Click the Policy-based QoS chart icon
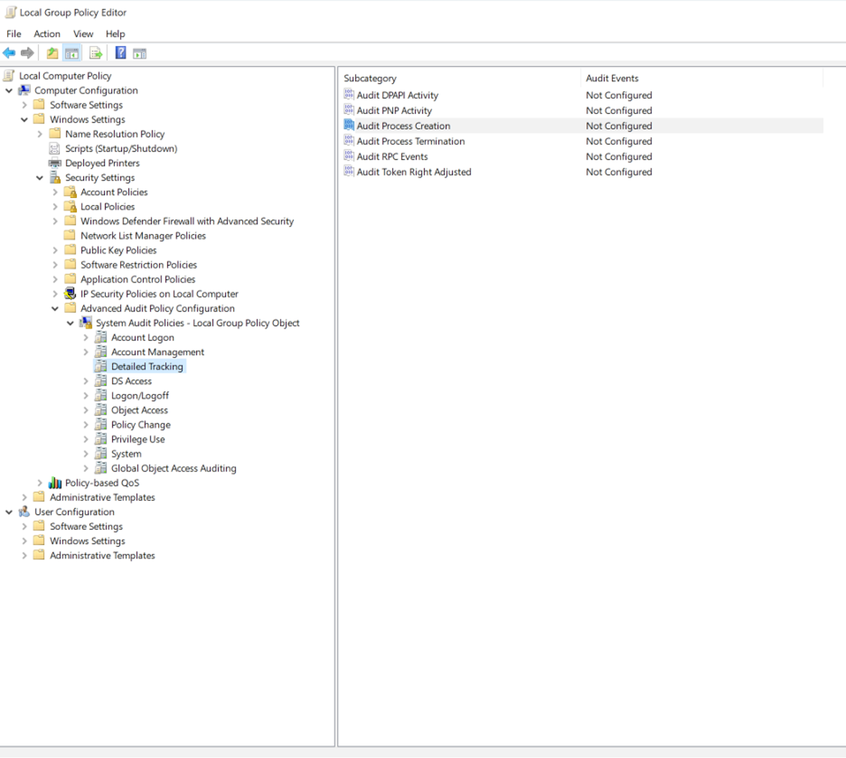This screenshot has height=758, width=846. click(x=55, y=483)
